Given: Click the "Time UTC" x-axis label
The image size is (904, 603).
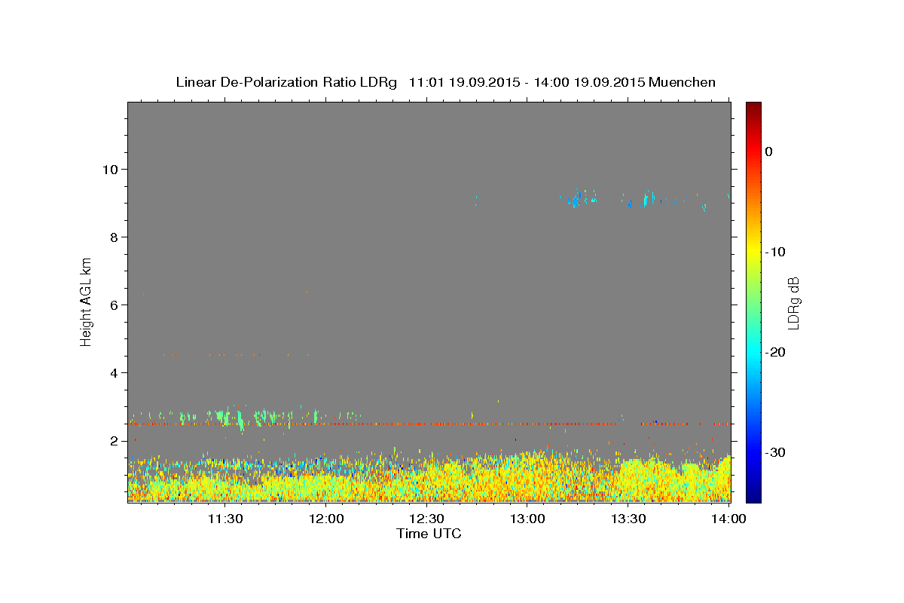Looking at the screenshot, I should tap(429, 534).
